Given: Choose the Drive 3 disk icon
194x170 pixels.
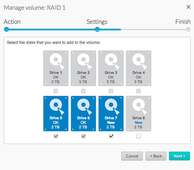Looking at the screenshot, I should click(111, 68).
